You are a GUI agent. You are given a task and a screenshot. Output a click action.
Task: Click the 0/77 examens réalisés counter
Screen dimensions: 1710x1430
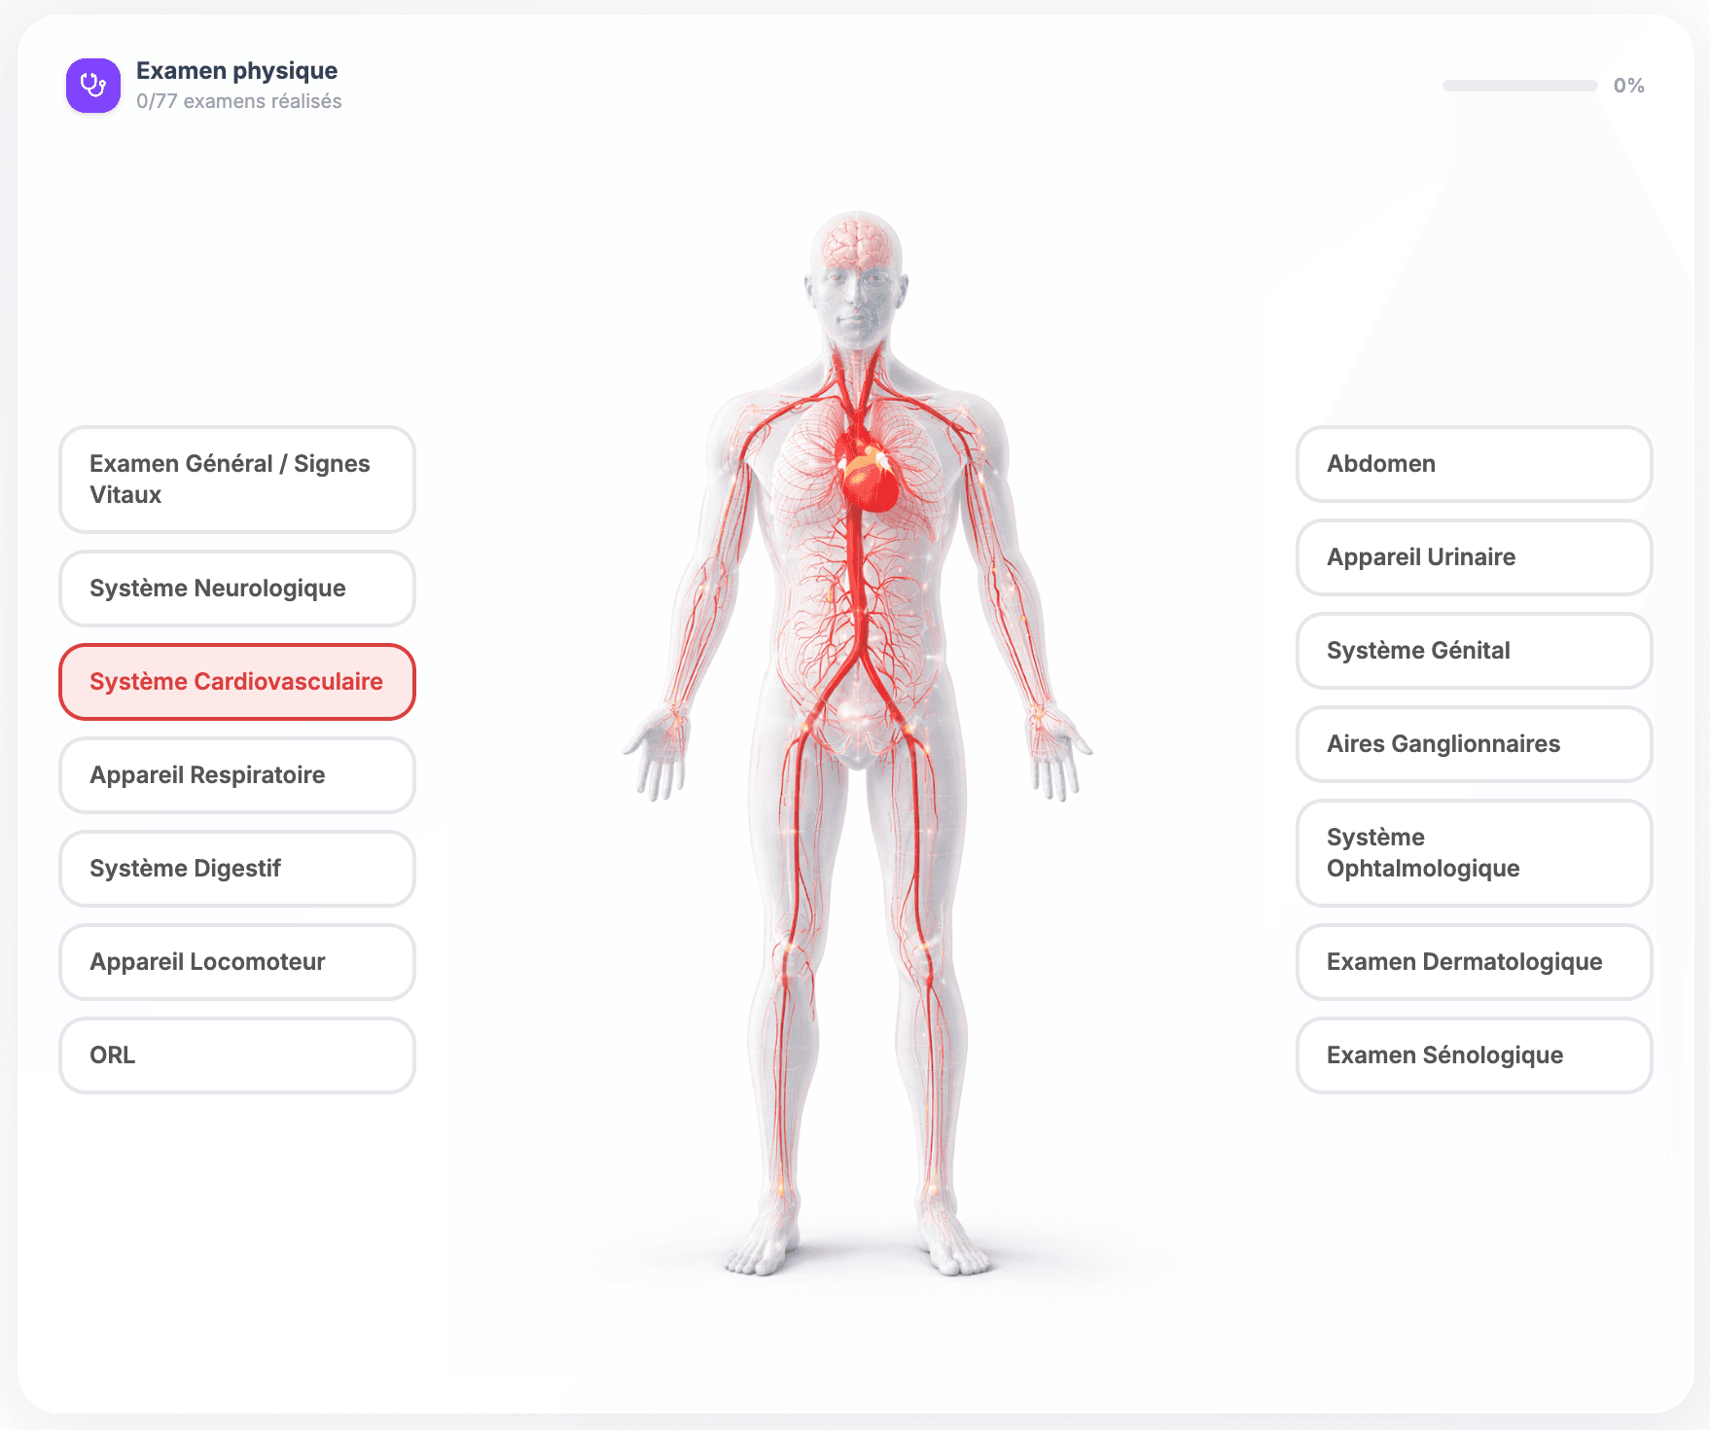click(238, 101)
